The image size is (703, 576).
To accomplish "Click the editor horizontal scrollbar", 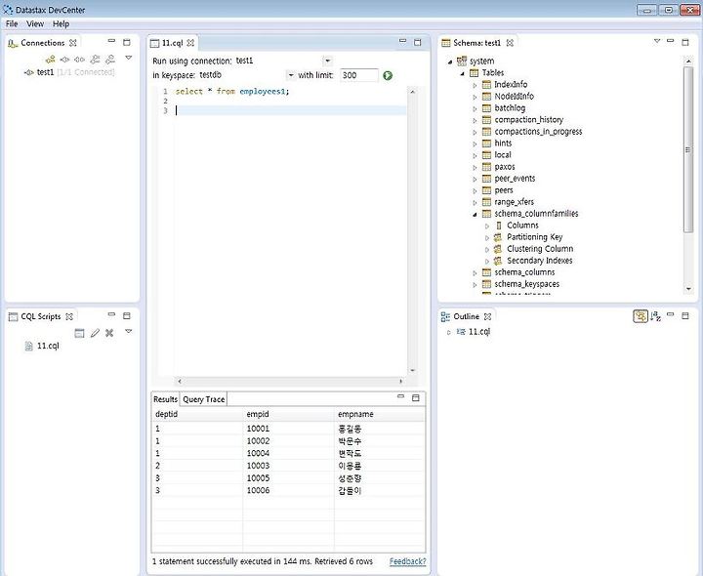I will (290, 382).
